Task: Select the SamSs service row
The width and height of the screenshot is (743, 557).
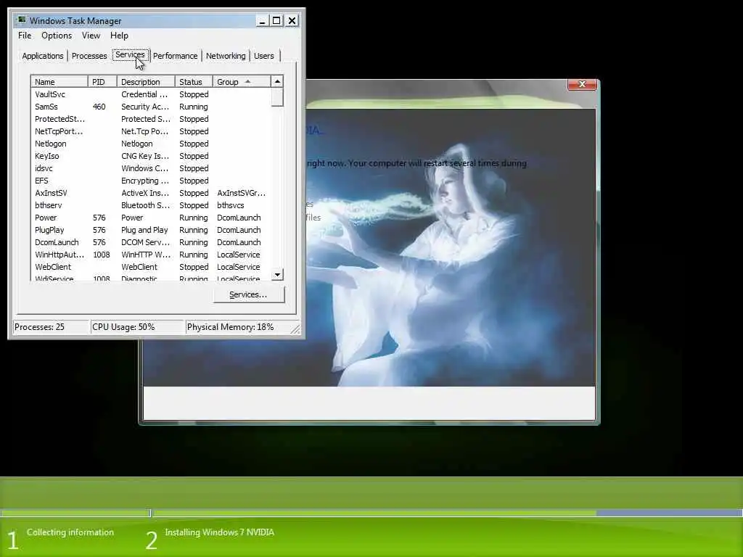Action: 151,107
